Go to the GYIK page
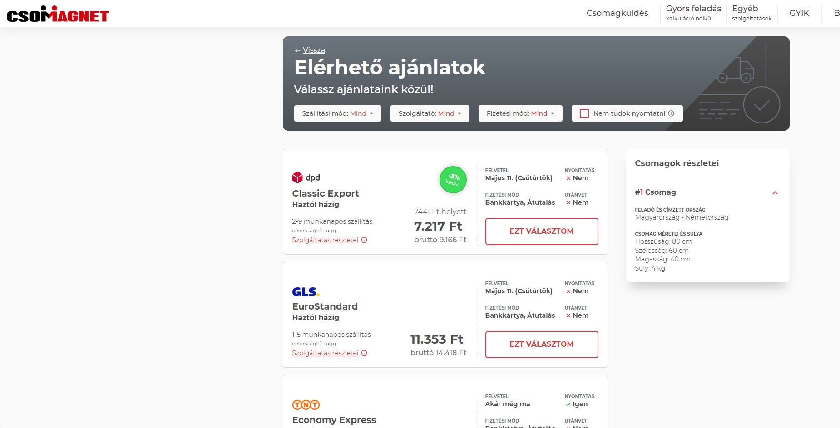The image size is (840, 428). [799, 13]
